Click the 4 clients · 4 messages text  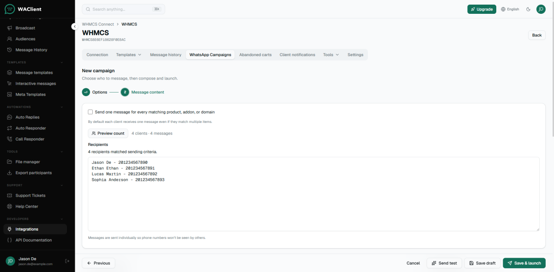152,133
